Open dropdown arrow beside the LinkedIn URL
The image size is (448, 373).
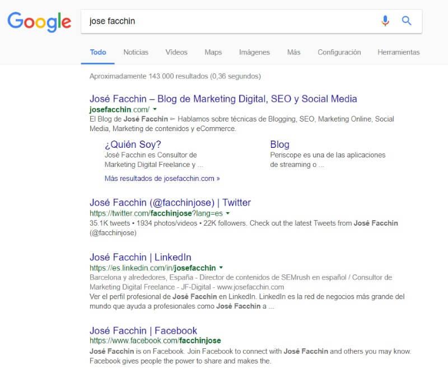(221, 268)
